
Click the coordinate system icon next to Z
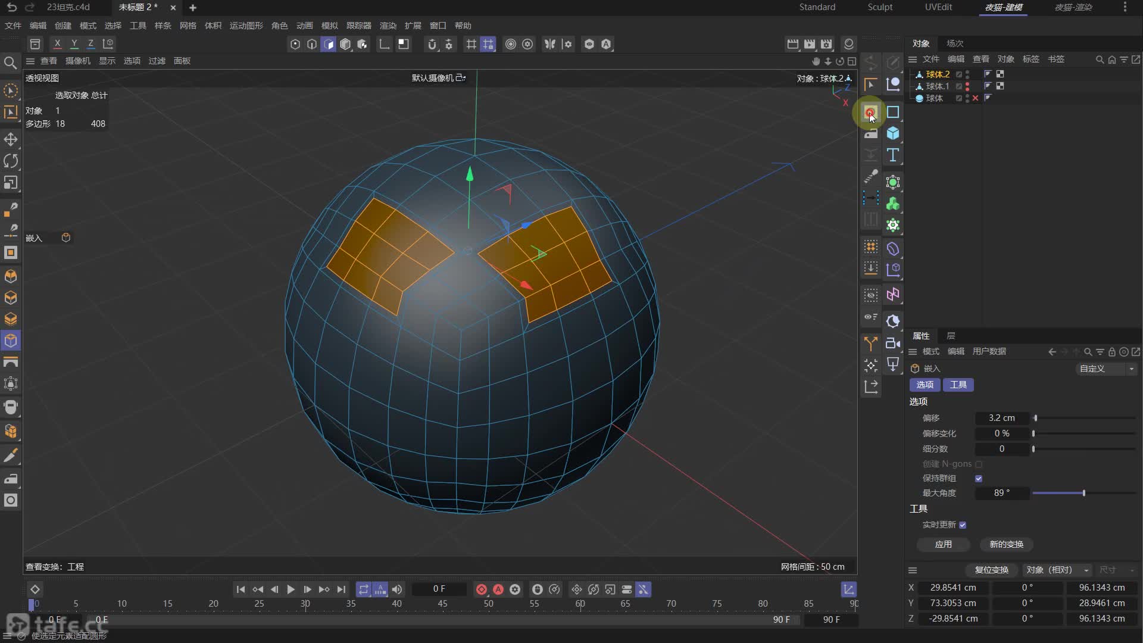click(108, 44)
